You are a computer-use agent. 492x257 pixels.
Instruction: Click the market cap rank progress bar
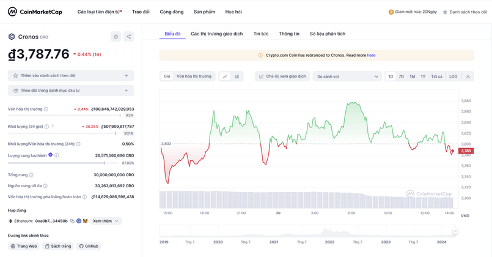(65, 116)
